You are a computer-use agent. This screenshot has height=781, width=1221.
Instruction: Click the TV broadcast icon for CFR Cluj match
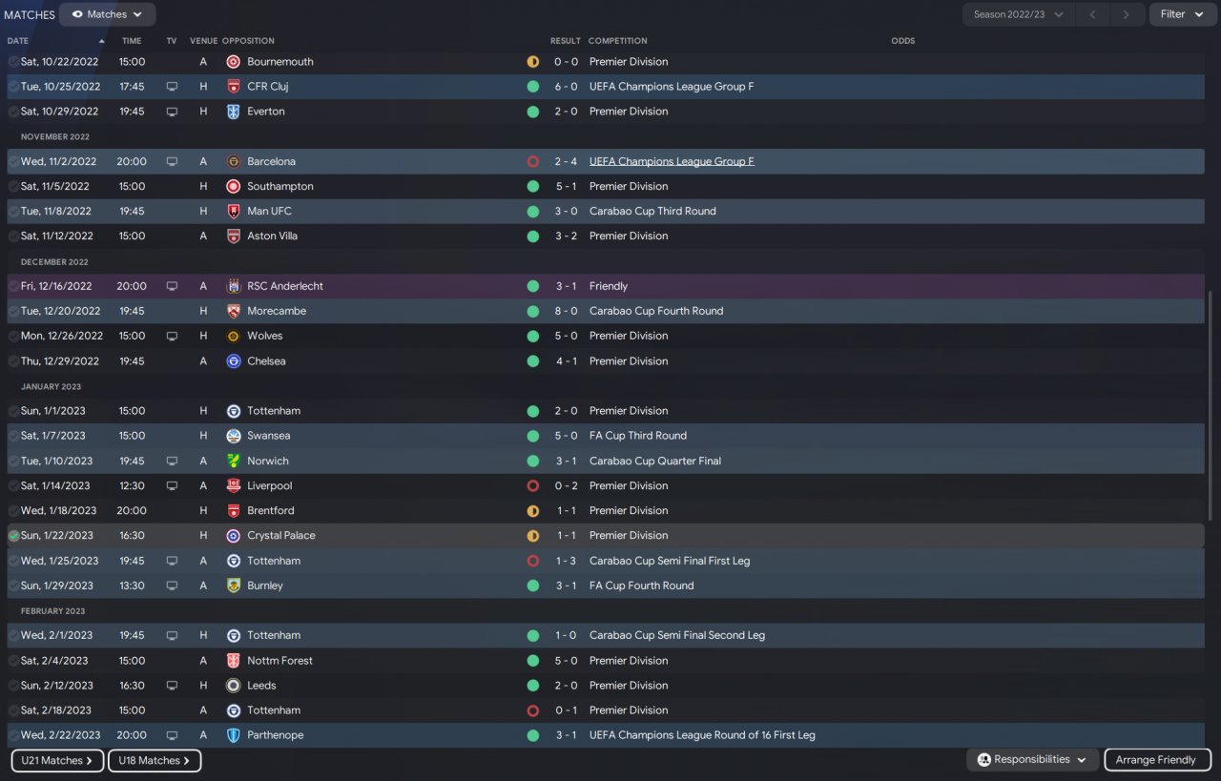coord(172,87)
